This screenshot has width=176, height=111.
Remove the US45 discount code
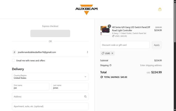[112, 53]
